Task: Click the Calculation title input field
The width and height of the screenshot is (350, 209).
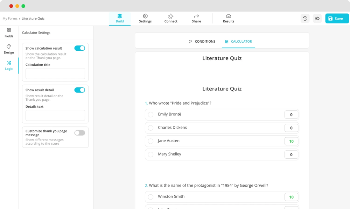Action: click(x=55, y=73)
